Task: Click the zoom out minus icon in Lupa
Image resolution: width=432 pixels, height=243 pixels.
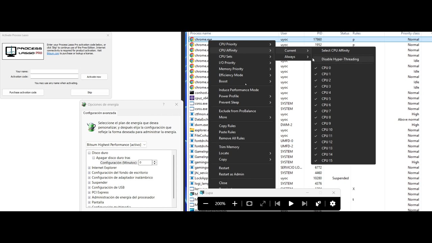Action: point(206,204)
